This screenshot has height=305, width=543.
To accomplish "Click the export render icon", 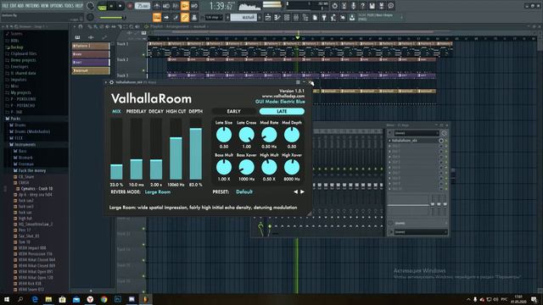I will click(x=381, y=6).
